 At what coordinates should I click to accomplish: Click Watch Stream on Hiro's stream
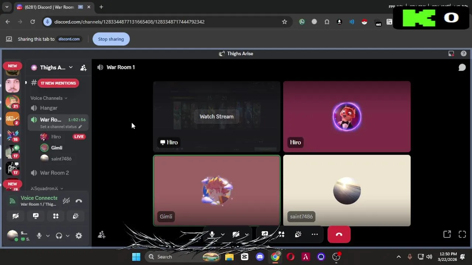coord(216,117)
